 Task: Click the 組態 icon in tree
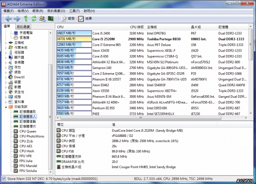(11, 97)
